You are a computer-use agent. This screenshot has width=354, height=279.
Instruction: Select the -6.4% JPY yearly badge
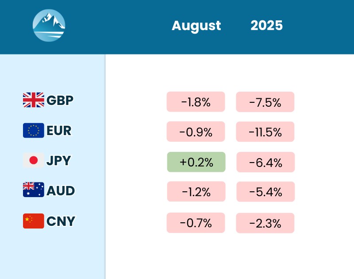(x=265, y=162)
